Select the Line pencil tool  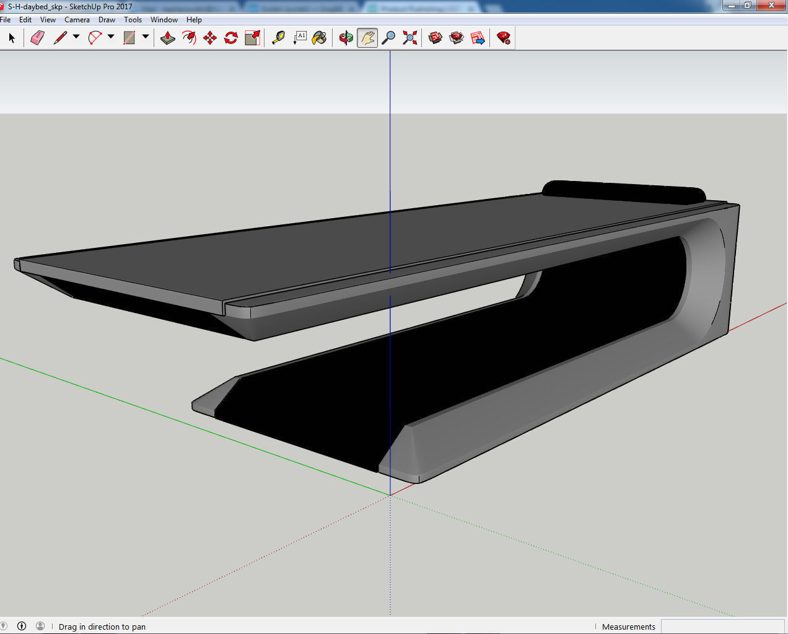[x=60, y=38]
